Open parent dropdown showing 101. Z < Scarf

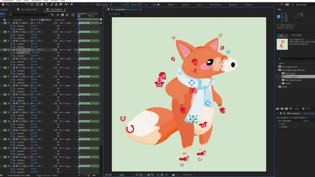tap(66, 50)
